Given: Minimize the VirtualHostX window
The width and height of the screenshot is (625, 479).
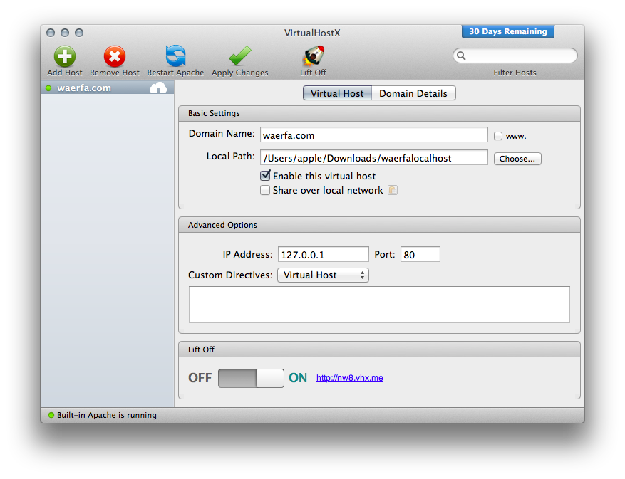Looking at the screenshot, I should [x=65, y=33].
